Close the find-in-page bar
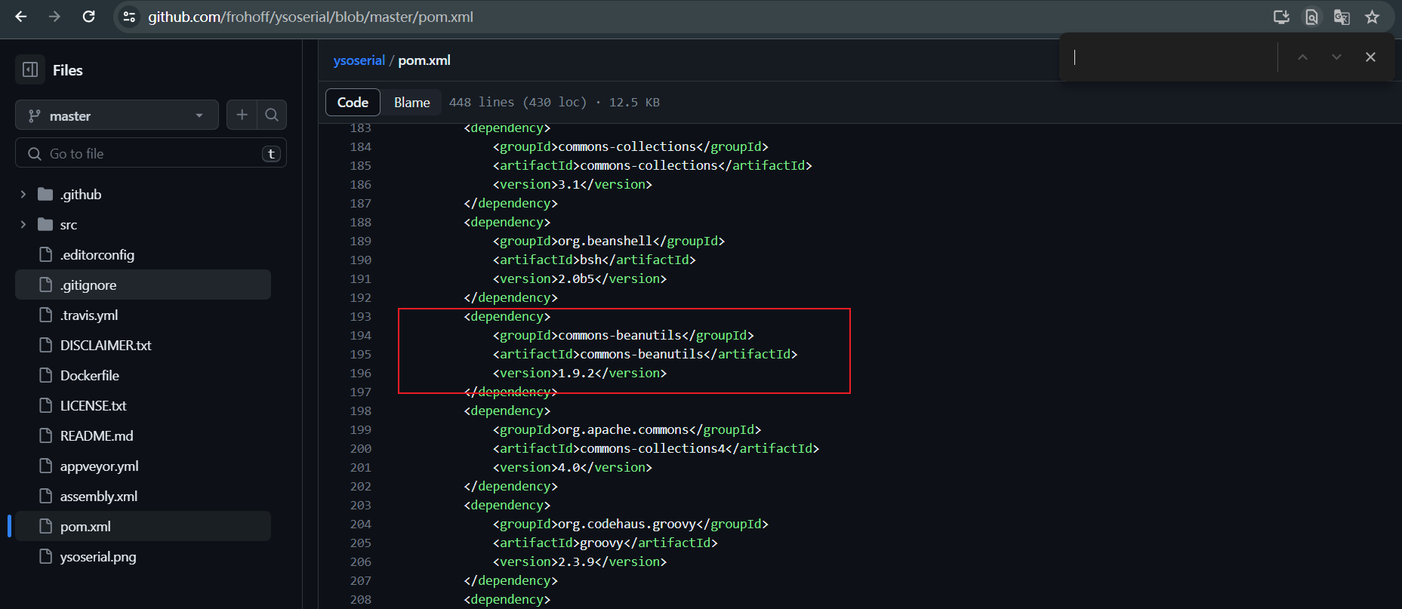Image resolution: width=1402 pixels, height=609 pixels. coord(1370,57)
